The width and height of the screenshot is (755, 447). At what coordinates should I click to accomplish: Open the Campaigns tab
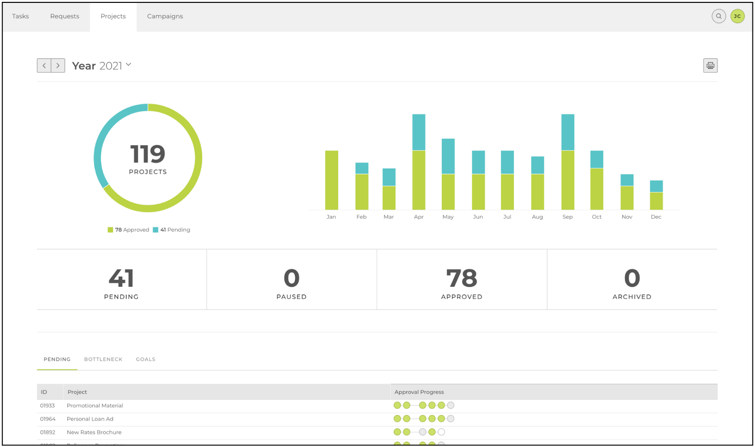[165, 16]
